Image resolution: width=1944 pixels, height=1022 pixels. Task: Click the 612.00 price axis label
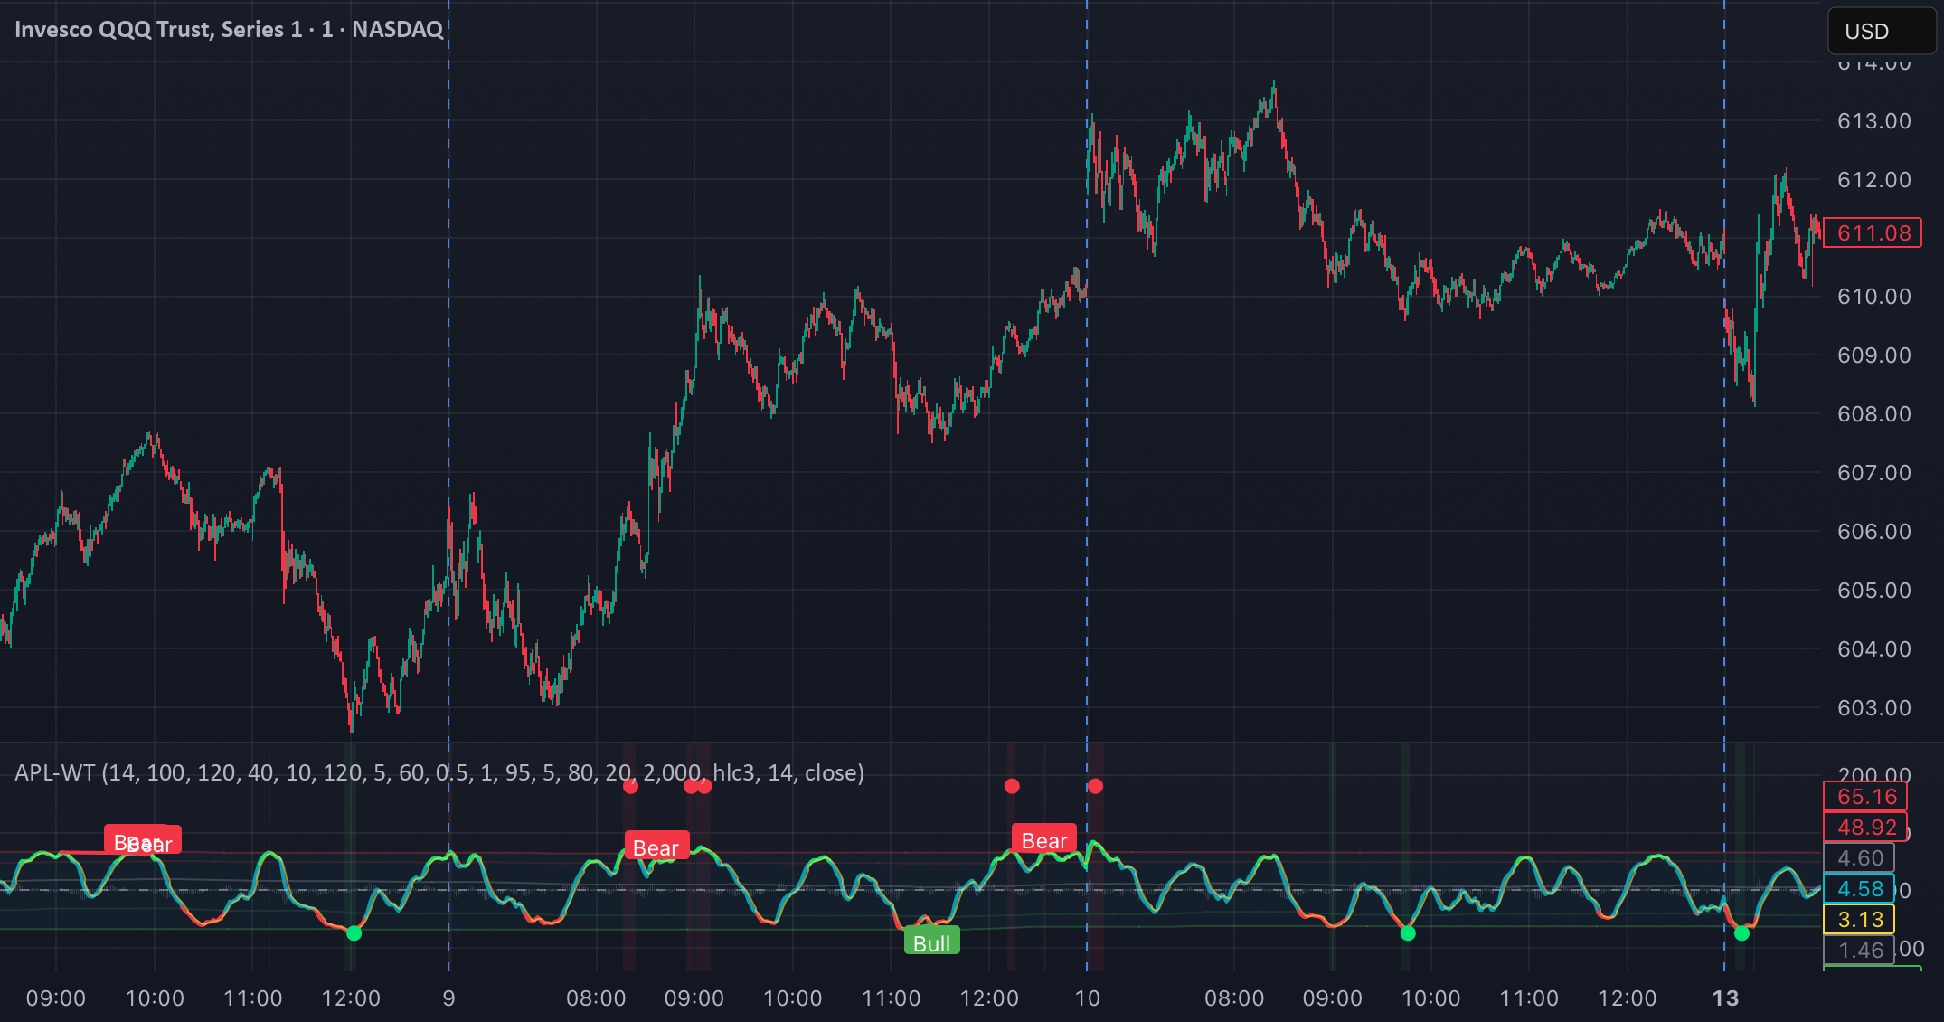1874,180
